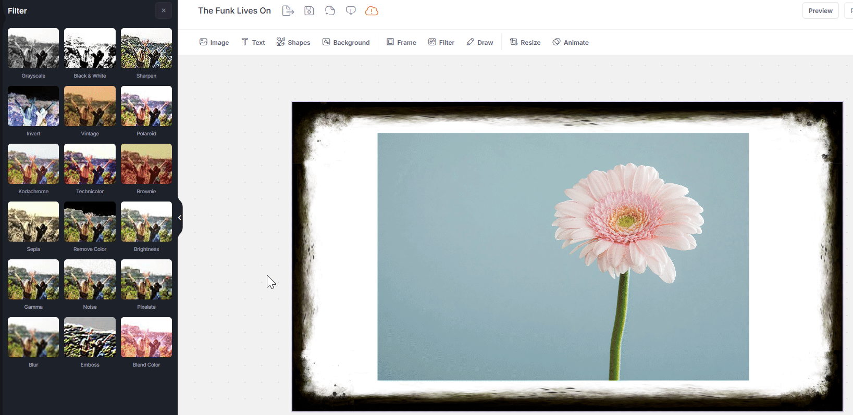
Task: Open the Shapes tool
Action: pyautogui.click(x=293, y=42)
